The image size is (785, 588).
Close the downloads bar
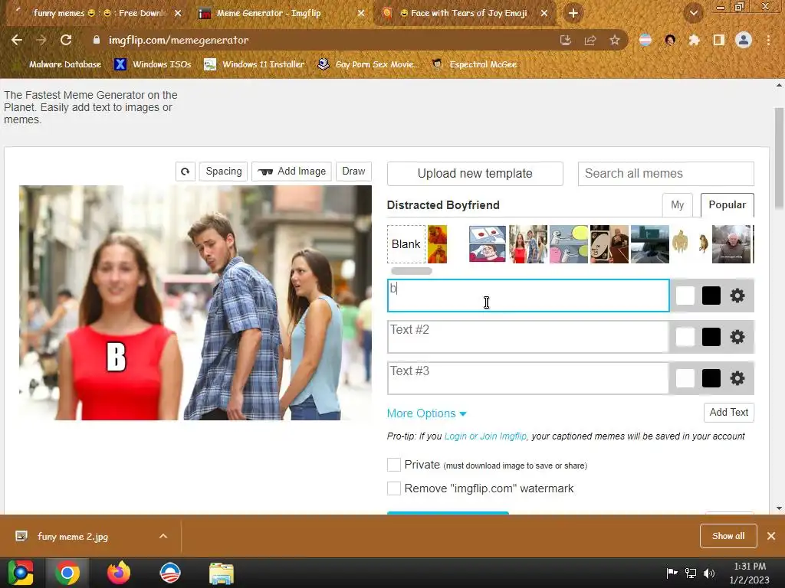point(771,536)
